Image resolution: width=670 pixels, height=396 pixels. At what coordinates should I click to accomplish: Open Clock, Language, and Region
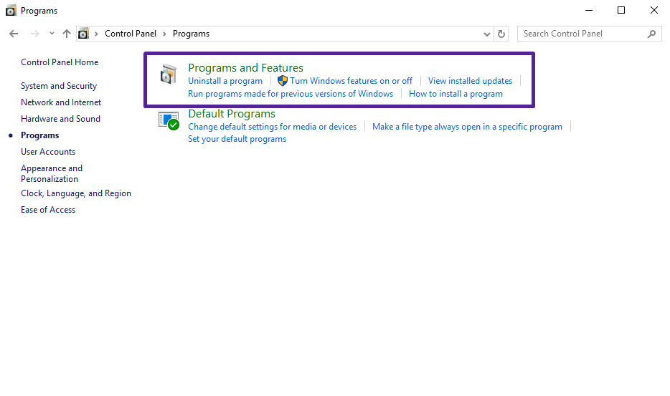76,193
